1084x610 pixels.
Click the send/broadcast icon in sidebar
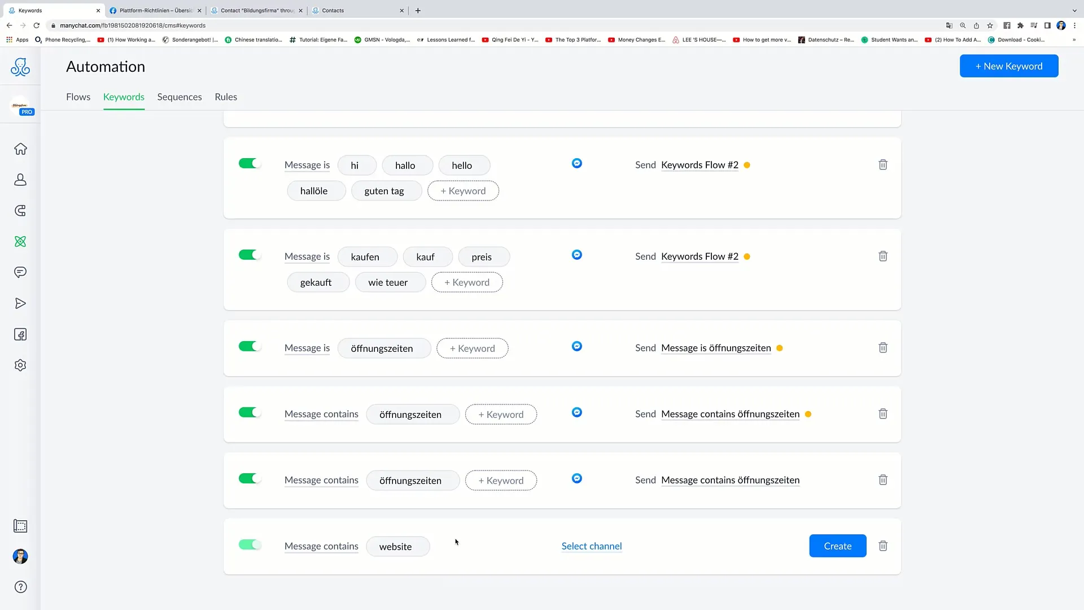point(20,303)
